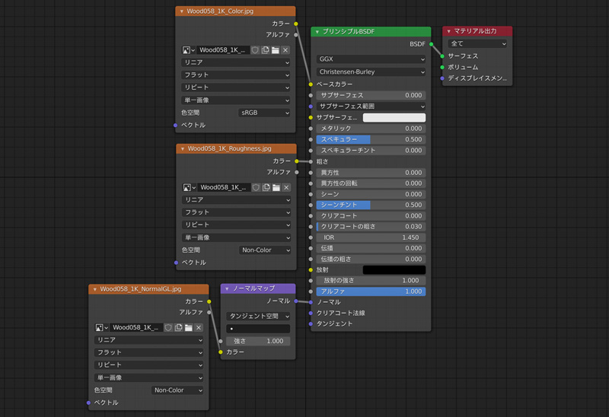This screenshot has height=417, width=609.
Task: Toggle fake user shield in Roughness node
Action: coord(256,187)
